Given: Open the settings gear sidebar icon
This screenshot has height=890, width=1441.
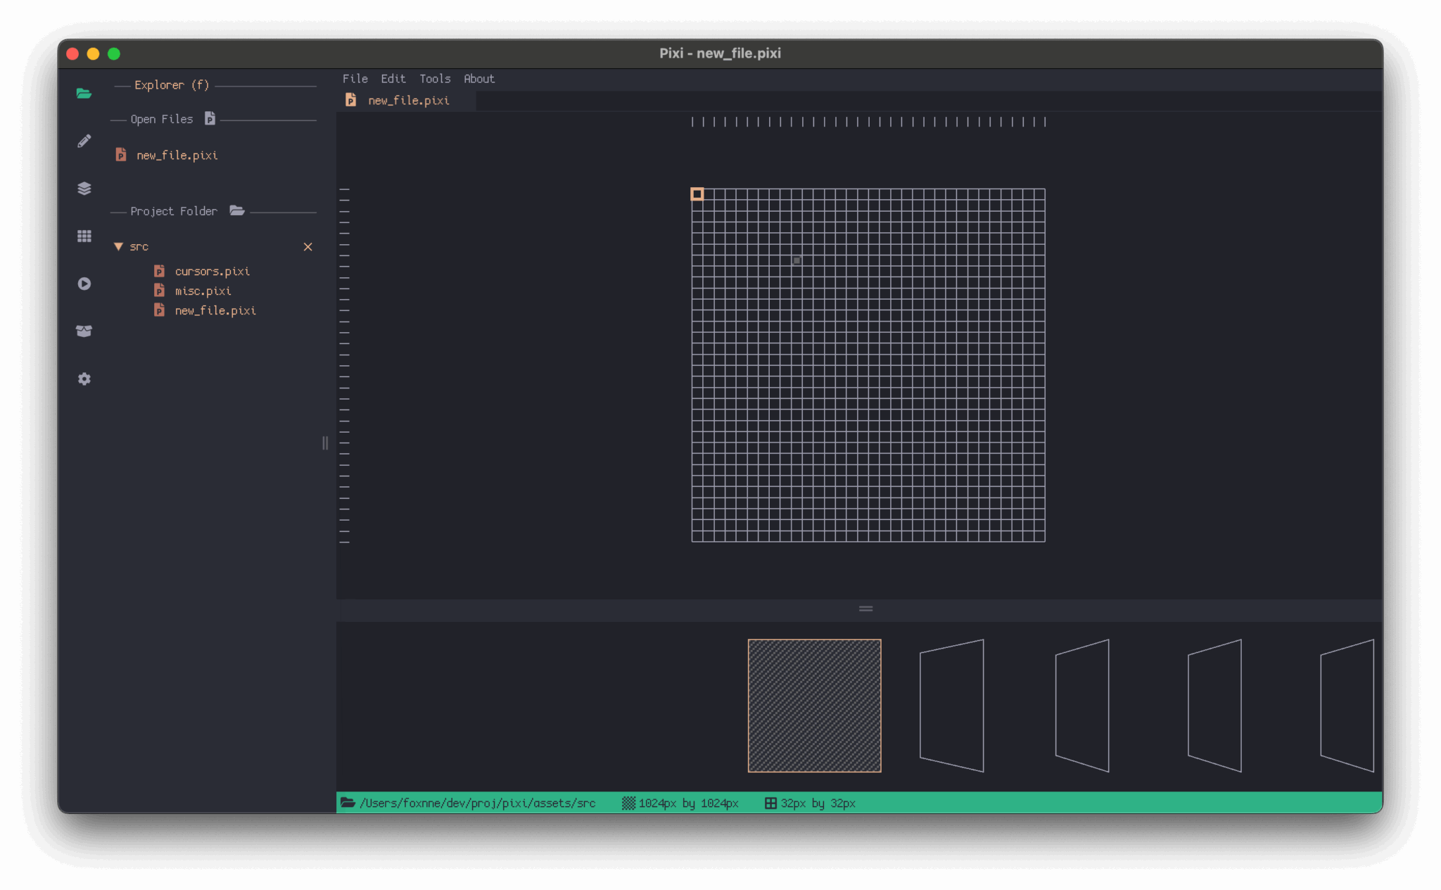Looking at the screenshot, I should (84, 379).
